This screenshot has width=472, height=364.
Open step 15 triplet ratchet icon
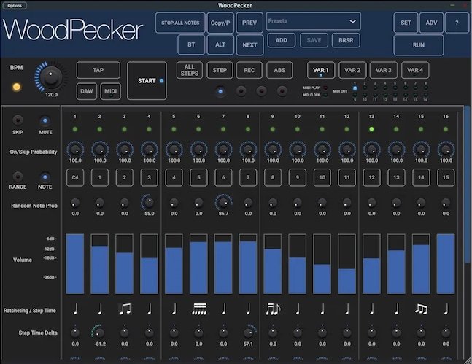tap(421, 309)
